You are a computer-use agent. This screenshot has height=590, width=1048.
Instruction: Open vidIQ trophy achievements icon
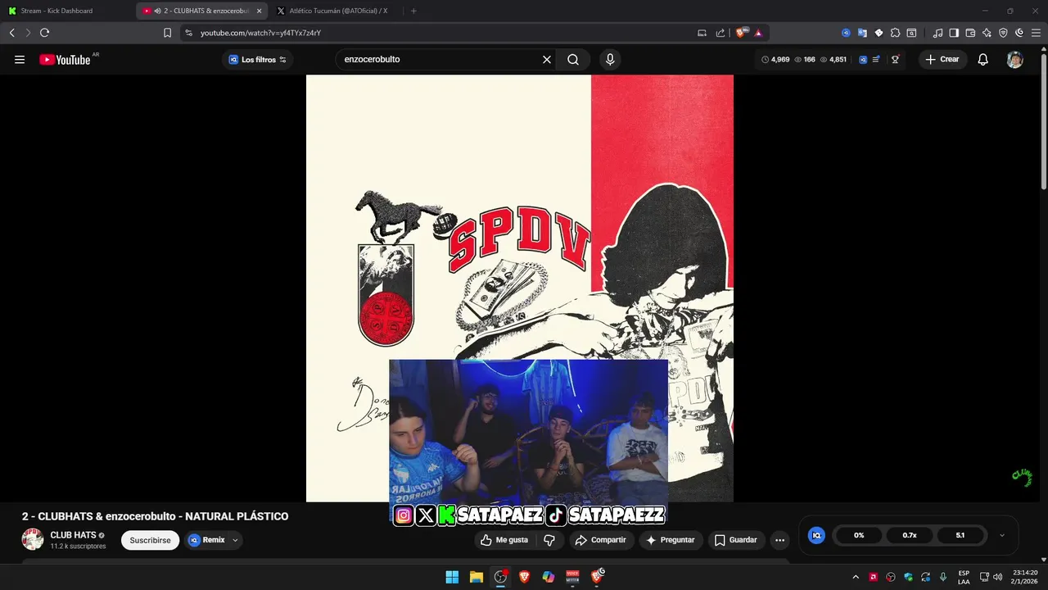pyautogui.click(x=895, y=60)
